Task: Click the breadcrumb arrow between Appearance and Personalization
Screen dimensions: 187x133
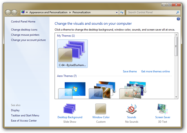Action: click(70, 12)
